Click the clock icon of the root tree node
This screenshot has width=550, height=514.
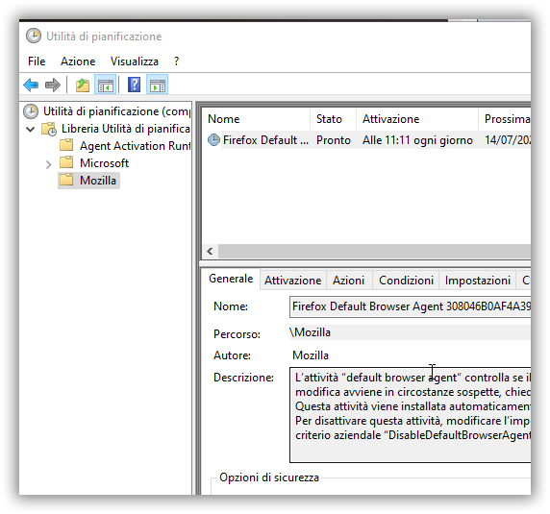tap(31, 111)
